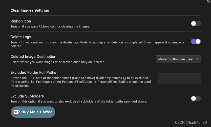Click the Delete Logs setting title
The width and height of the screenshot is (211, 127).
21,37
